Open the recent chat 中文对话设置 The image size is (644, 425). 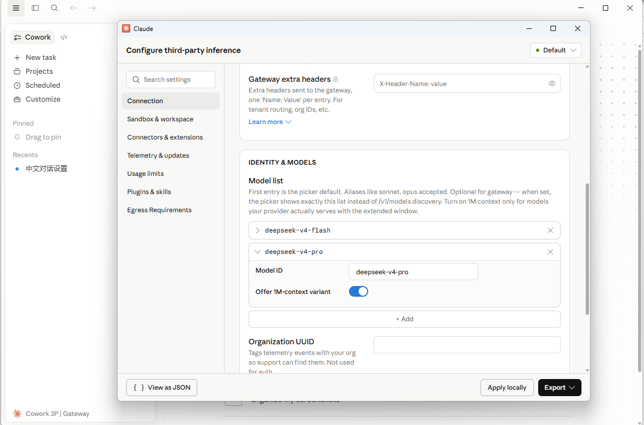click(46, 168)
